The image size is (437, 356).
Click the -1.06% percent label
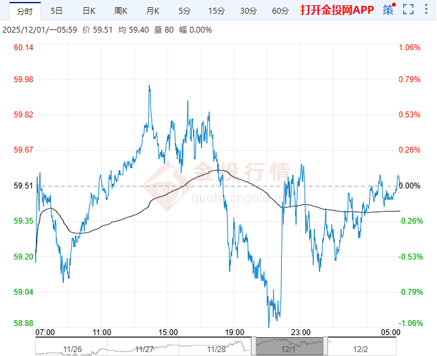click(x=410, y=323)
